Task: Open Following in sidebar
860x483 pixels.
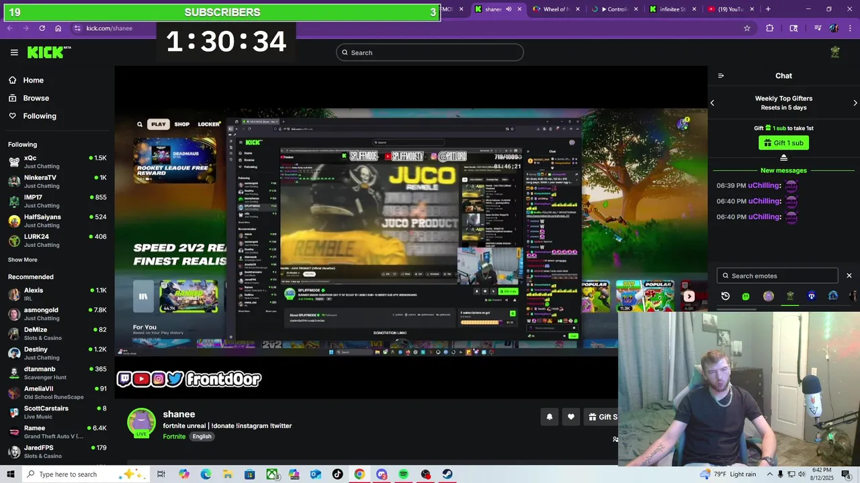Action: coord(32,116)
